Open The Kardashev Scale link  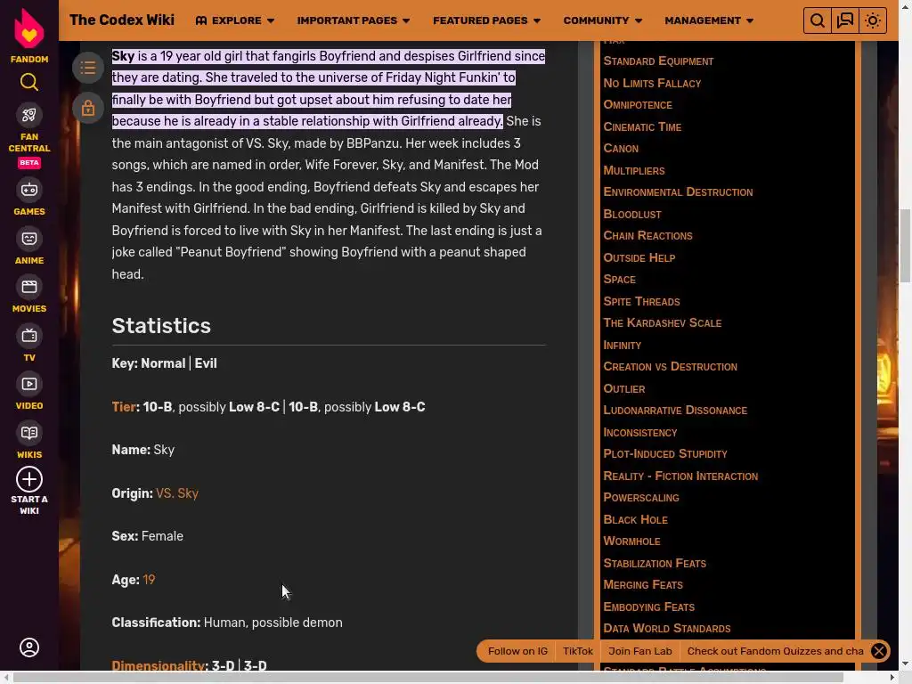(663, 322)
